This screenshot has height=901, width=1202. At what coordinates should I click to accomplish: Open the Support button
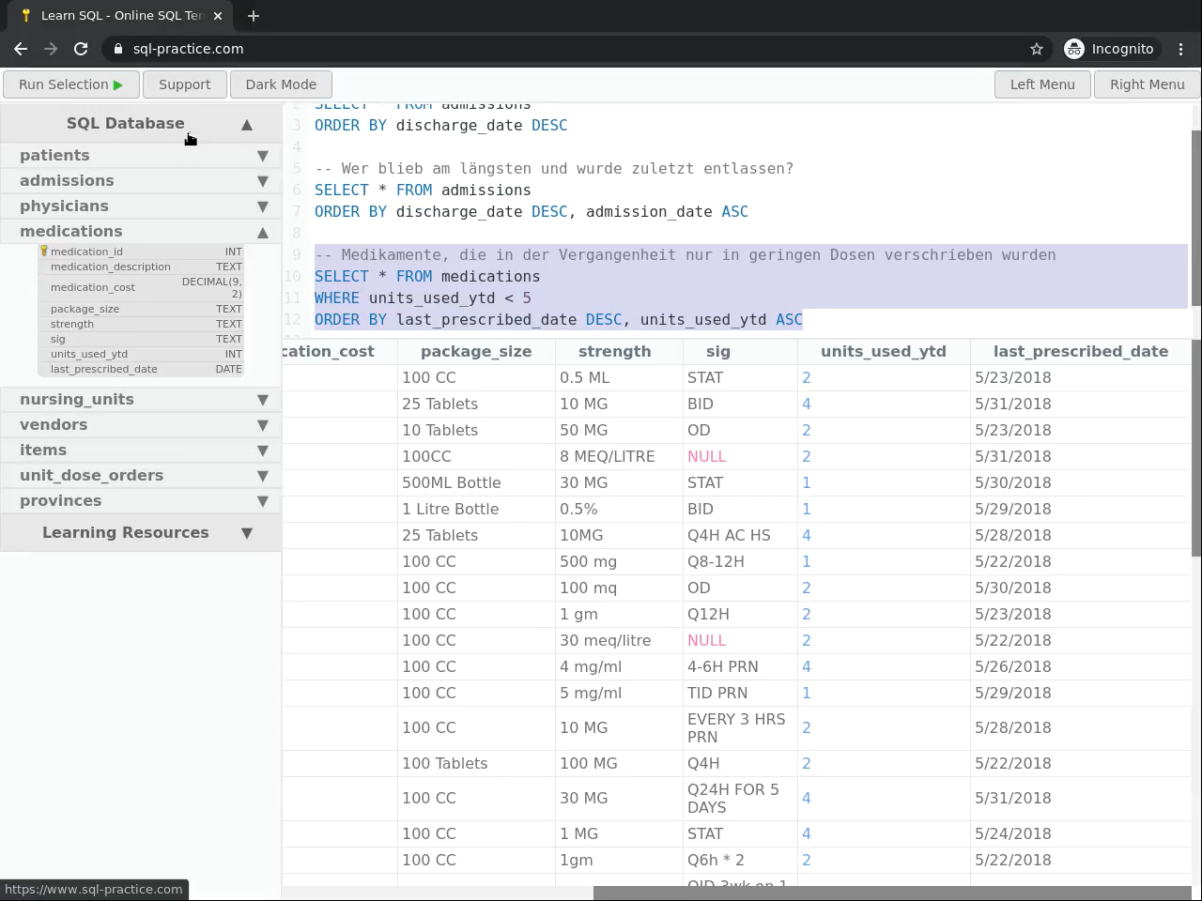coord(184,84)
